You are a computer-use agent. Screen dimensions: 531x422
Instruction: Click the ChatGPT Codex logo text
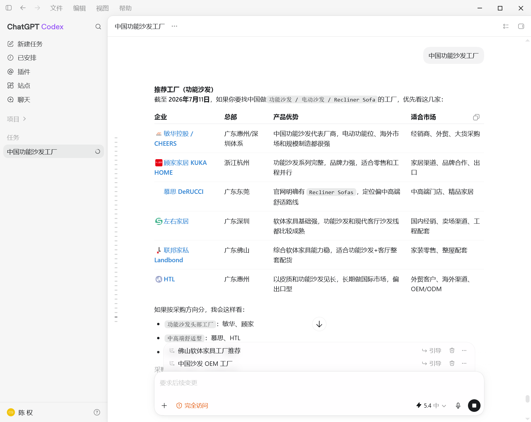tap(35, 27)
